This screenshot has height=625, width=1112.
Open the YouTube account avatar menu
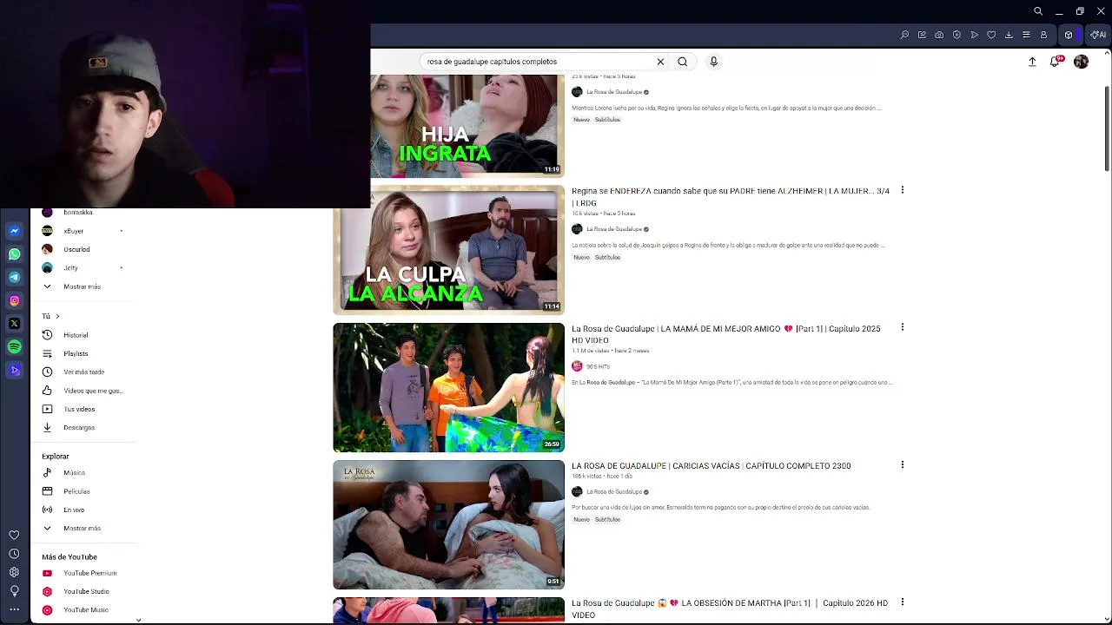coord(1081,62)
